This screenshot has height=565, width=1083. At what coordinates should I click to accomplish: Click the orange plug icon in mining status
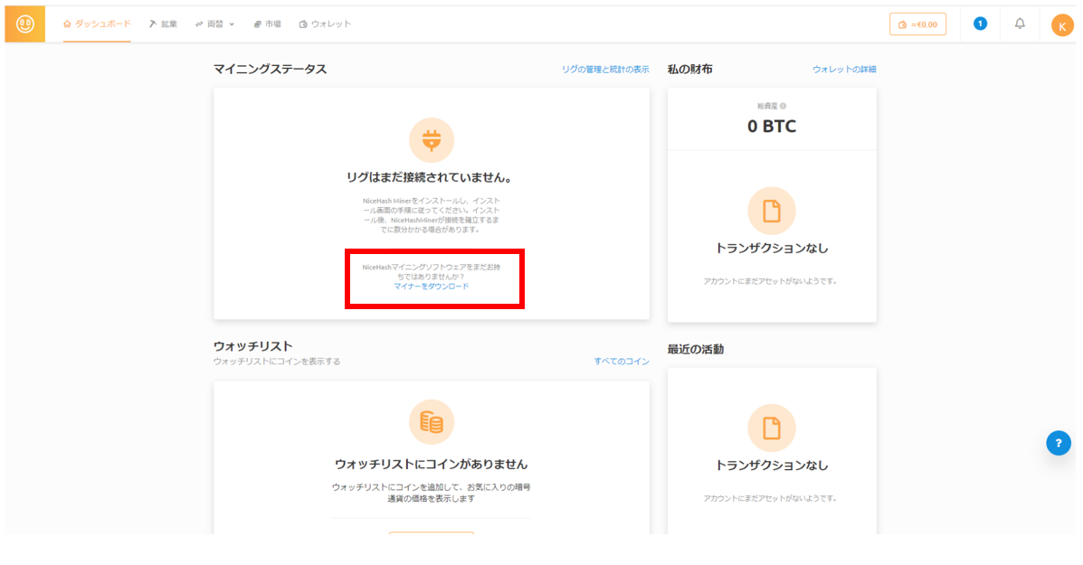point(432,140)
